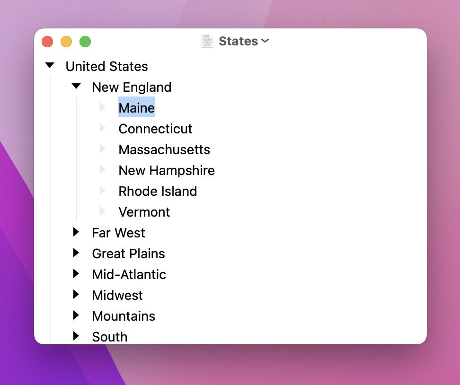Screen dimensions: 460x385
Task: Expand the South region
Action: click(76, 336)
